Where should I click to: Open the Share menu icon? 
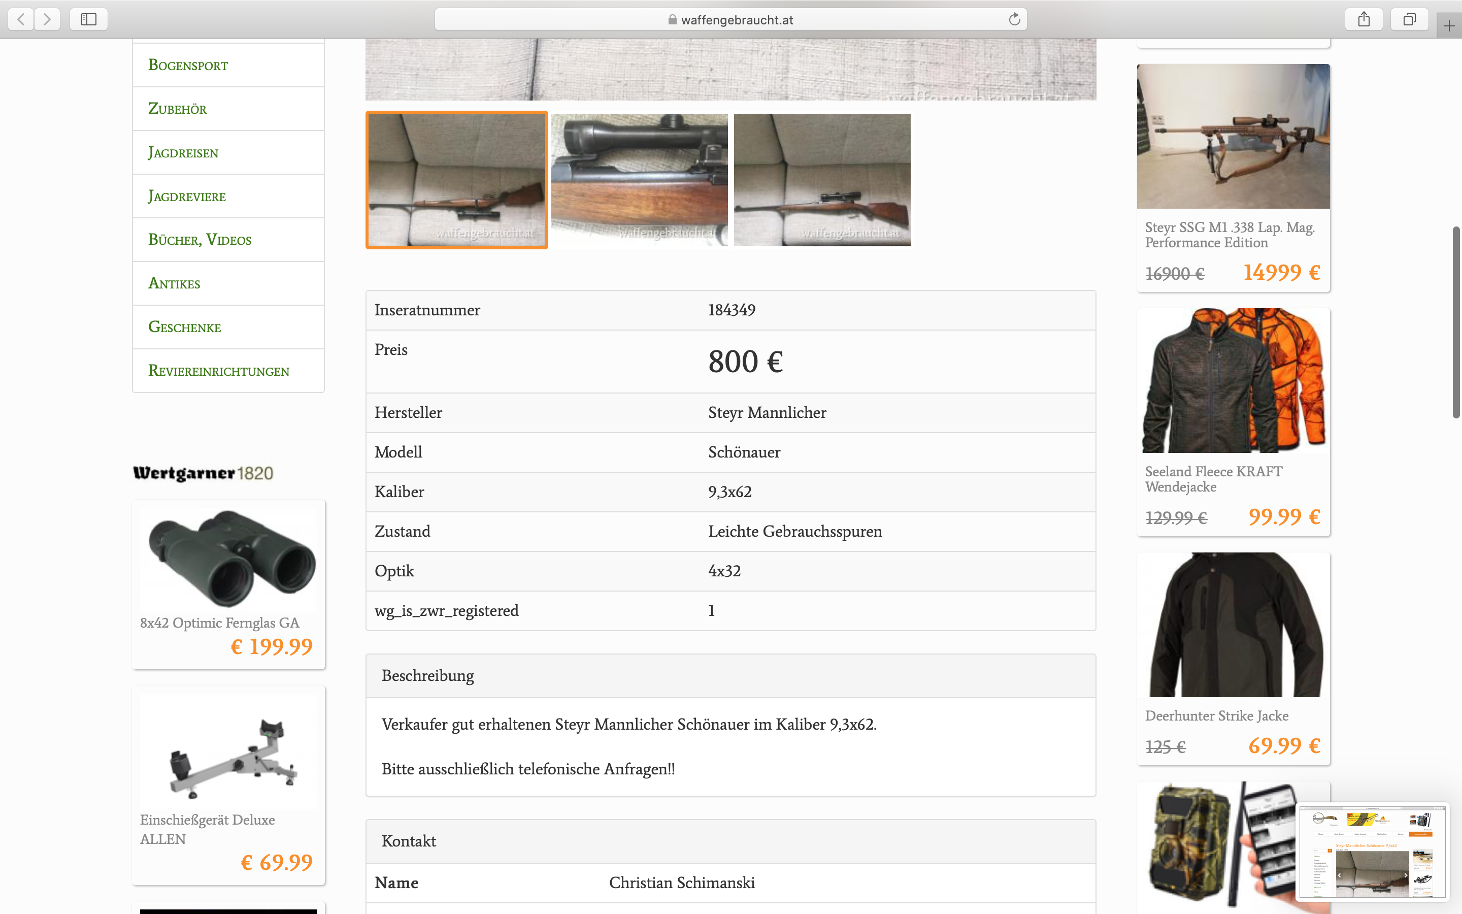point(1364,19)
